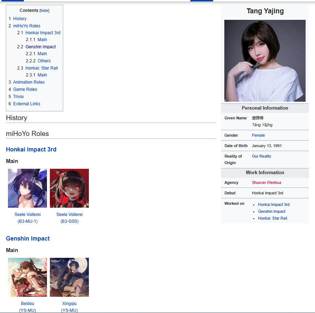This screenshot has width=315, height=313.
Task: Click Honkai Impact 3rd section heading link
Action: [31, 149]
